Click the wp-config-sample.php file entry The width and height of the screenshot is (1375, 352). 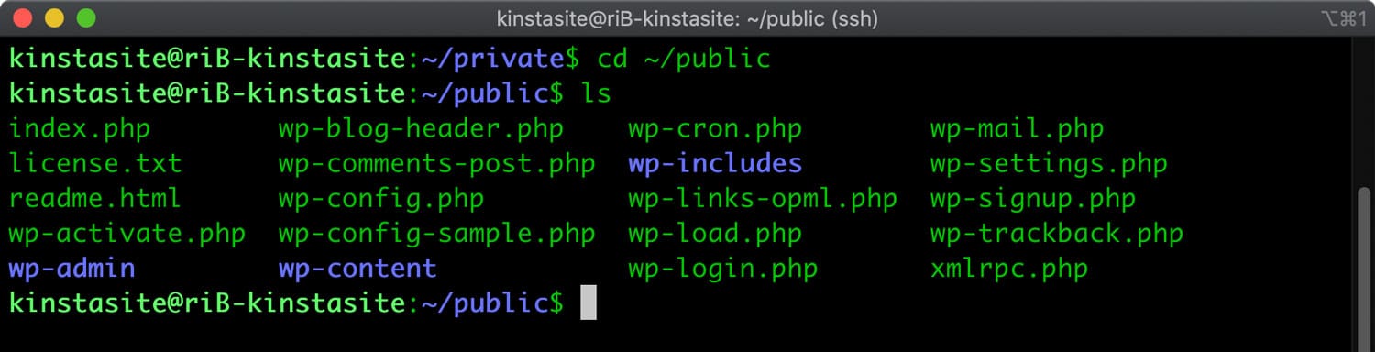tap(437, 235)
